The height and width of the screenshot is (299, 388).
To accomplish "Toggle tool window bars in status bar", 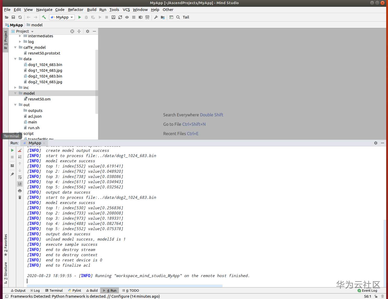I will coord(7,296).
